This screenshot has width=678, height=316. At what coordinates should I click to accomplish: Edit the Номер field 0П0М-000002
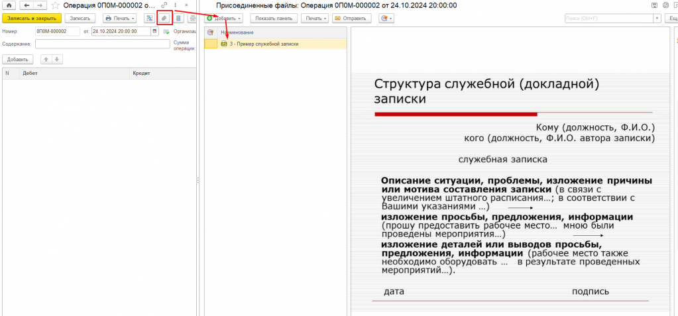[58, 31]
